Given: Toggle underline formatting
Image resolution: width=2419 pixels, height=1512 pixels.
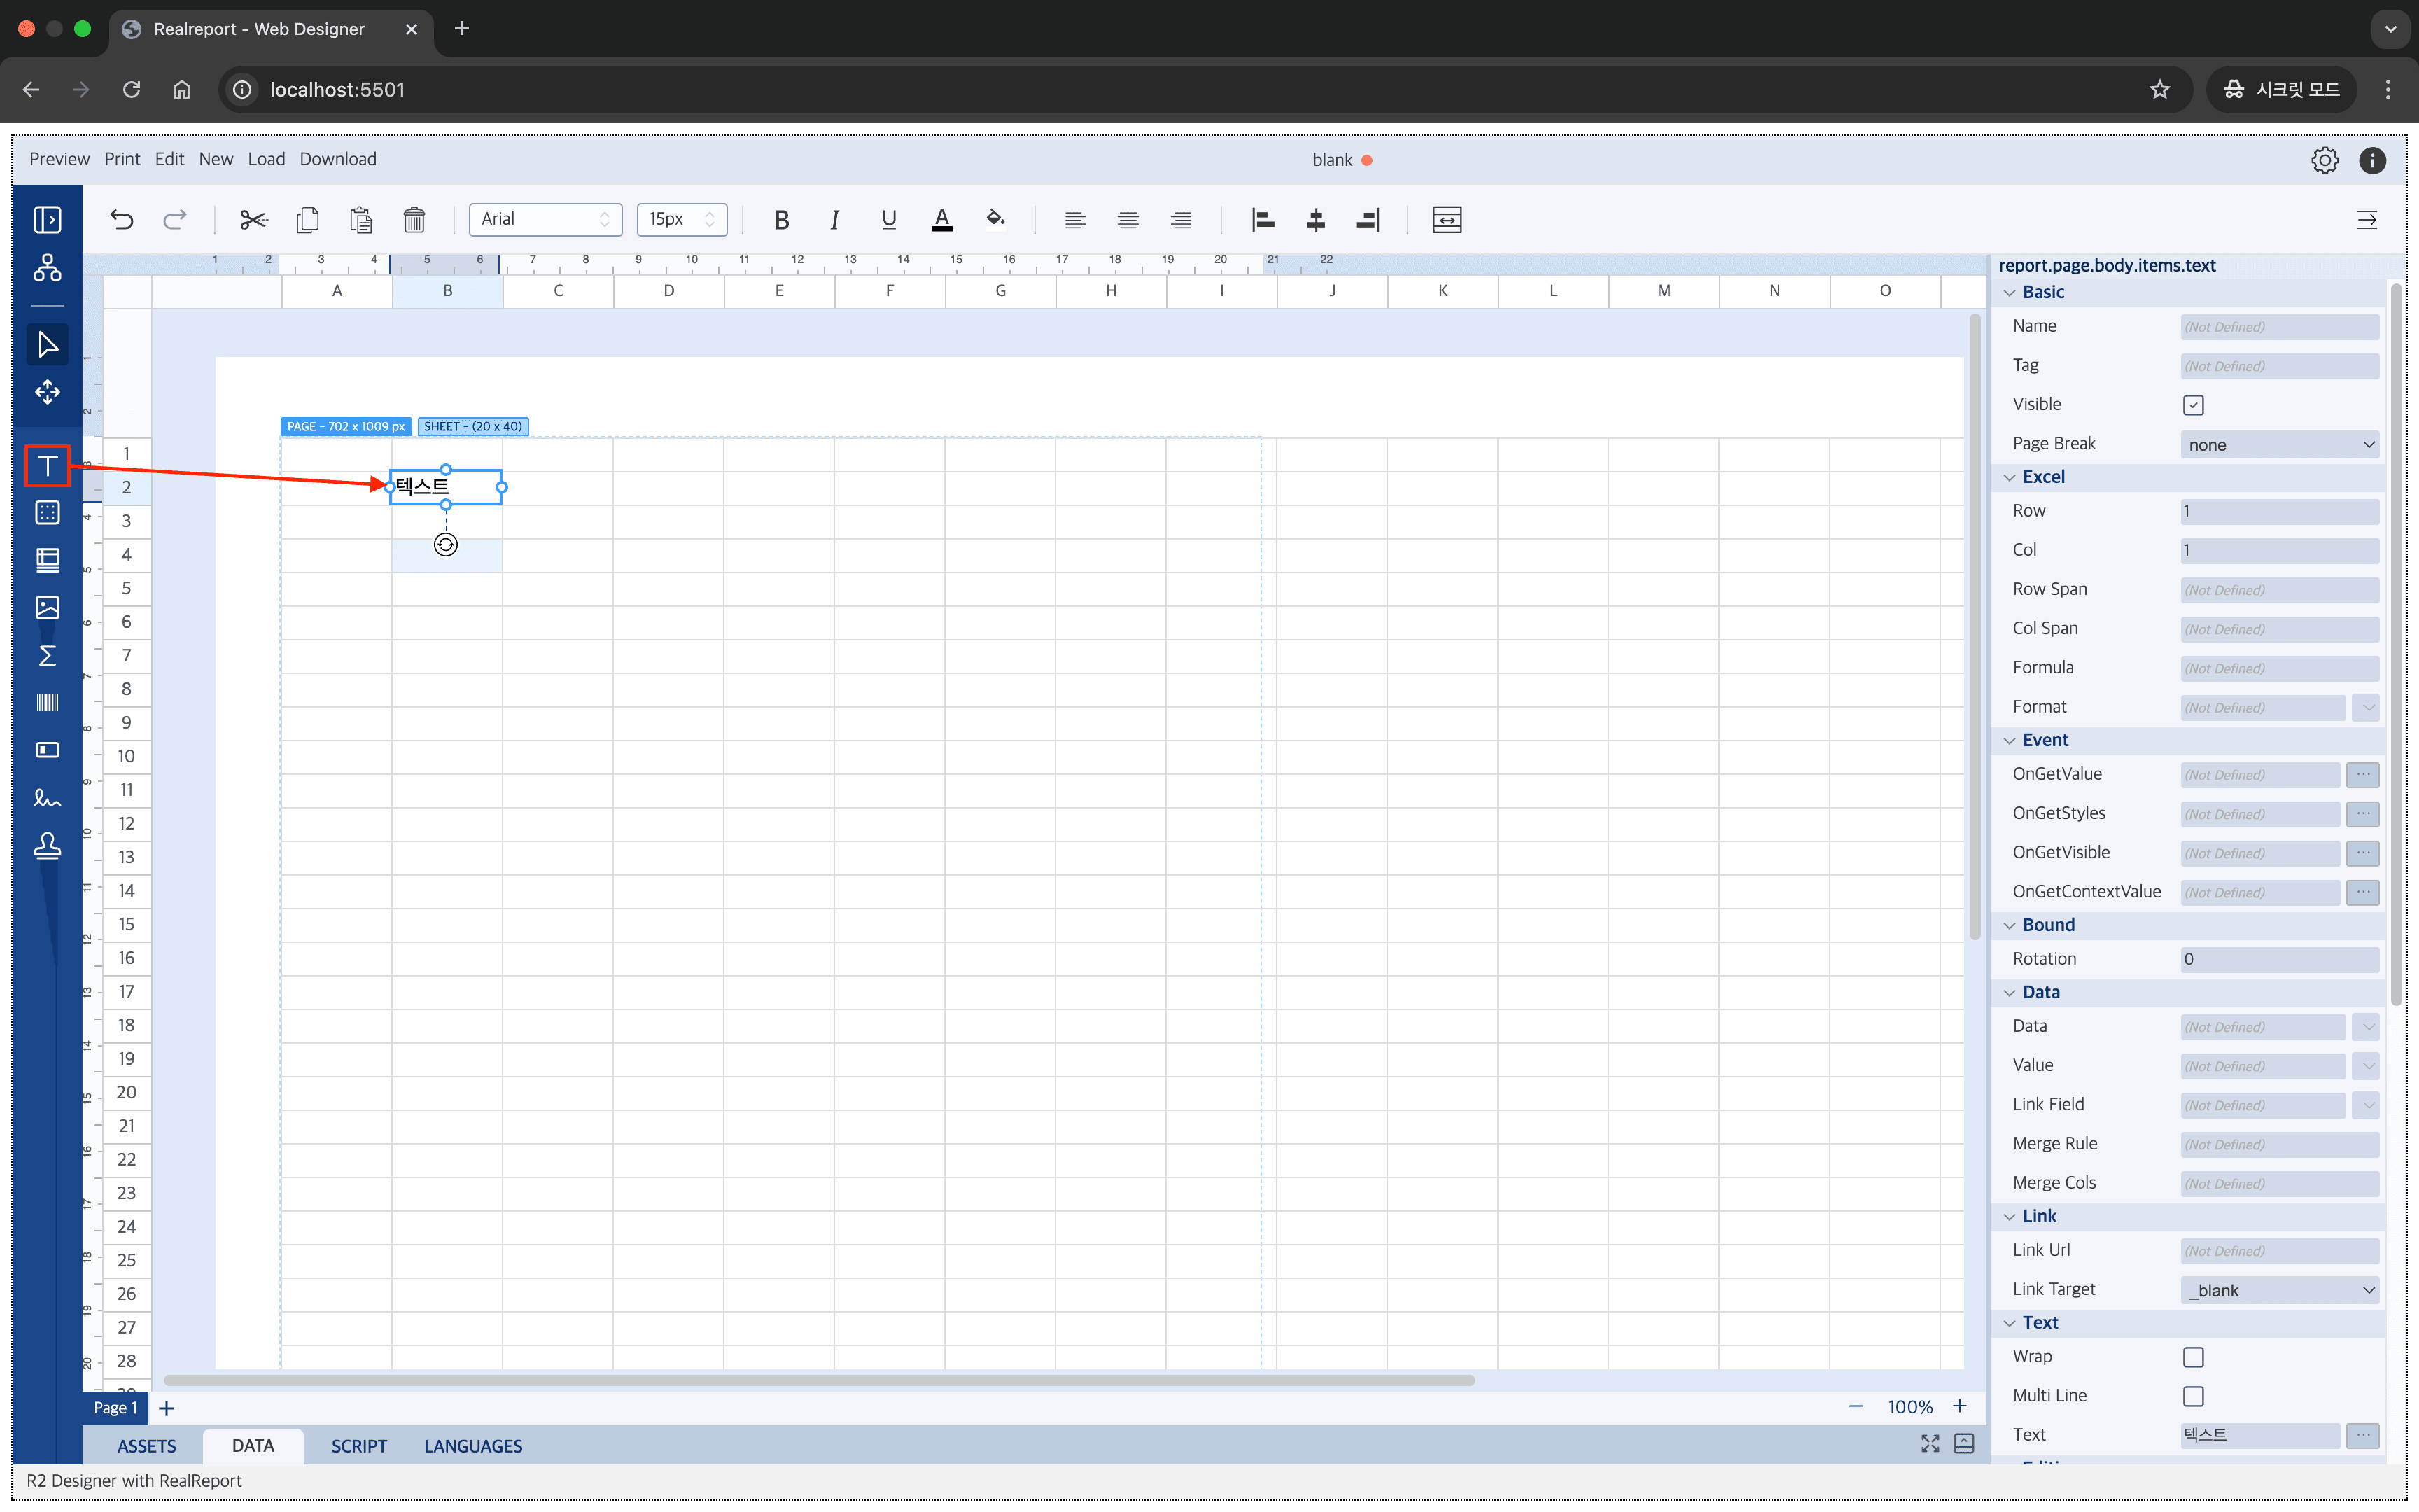Looking at the screenshot, I should 889,219.
